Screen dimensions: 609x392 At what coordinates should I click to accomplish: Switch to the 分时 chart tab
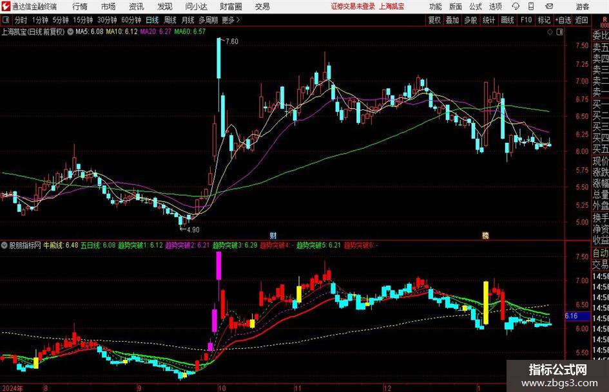(x=21, y=20)
